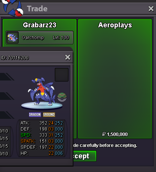The height and width of the screenshot is (172, 156).
Task: Click the SPD stat row
Action: (x=41, y=135)
